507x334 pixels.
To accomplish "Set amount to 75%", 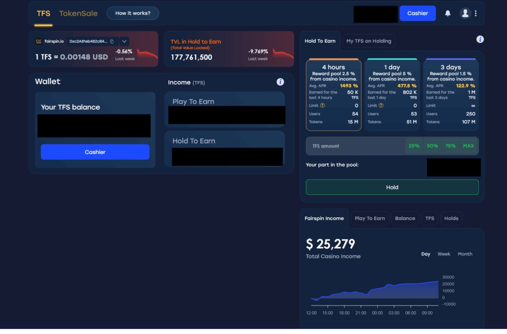I will (451, 146).
